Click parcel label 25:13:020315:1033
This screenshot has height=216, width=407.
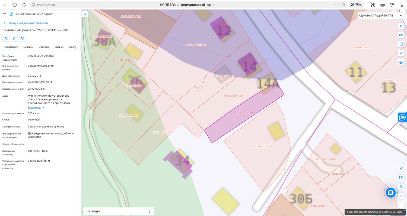(362, 47)
